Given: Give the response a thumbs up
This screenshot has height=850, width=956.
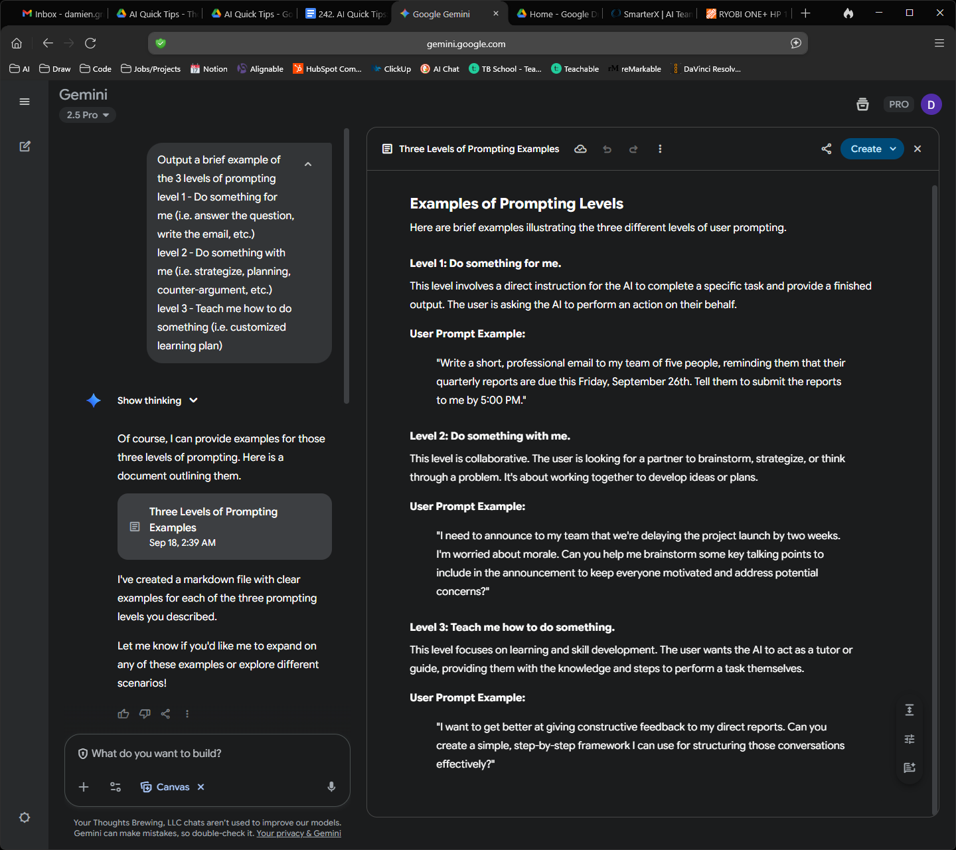Looking at the screenshot, I should (123, 713).
